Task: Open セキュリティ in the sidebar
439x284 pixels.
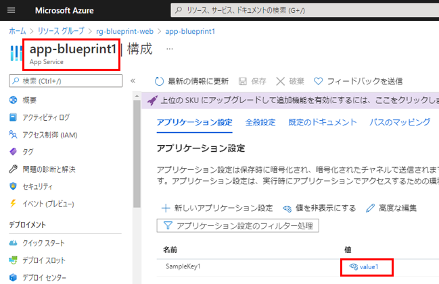Action: click(37, 187)
